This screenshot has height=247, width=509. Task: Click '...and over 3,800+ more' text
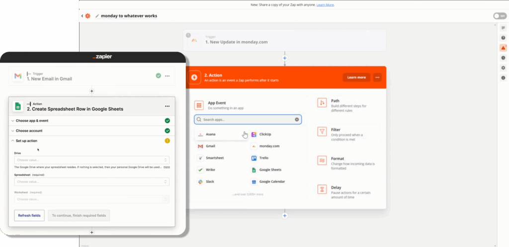[x=248, y=194]
